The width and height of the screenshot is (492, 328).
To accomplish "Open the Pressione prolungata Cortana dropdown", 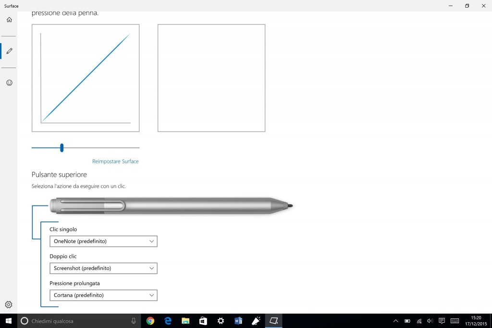I will click(103, 295).
